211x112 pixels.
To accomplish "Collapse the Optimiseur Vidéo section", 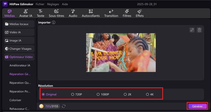I will (19, 57).
